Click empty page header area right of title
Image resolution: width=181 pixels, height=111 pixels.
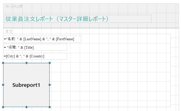click(165, 19)
